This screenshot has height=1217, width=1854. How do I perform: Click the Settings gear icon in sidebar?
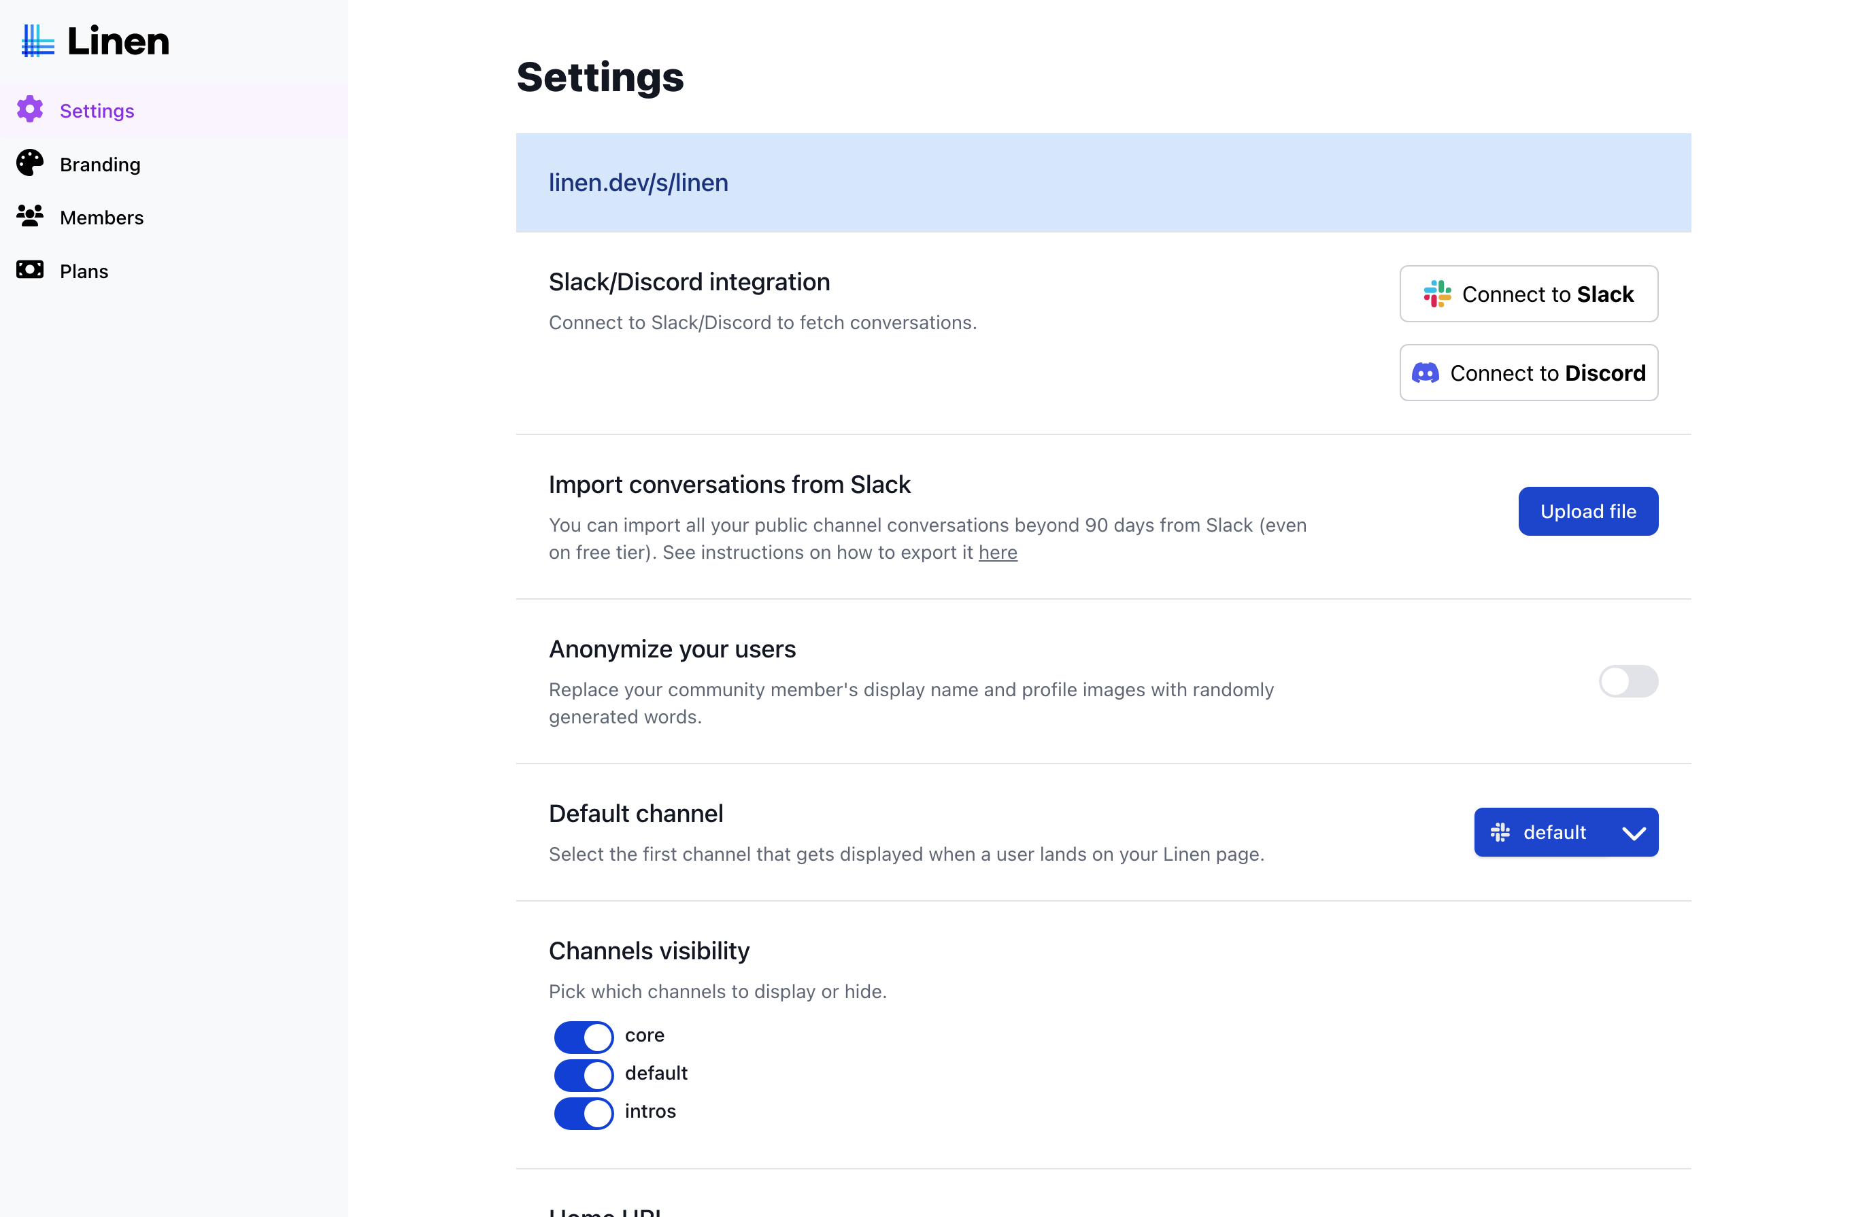click(x=30, y=109)
